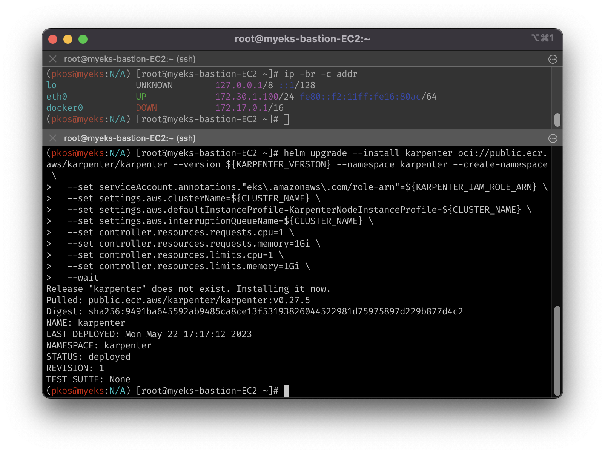The width and height of the screenshot is (605, 454).
Task: Click the docker0 interface name
Action: coord(64,108)
